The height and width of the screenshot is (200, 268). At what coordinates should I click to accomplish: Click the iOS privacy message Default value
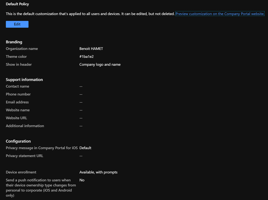coord(85,148)
